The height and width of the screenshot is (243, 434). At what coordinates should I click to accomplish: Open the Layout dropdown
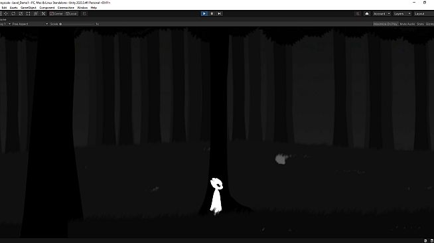tap(423, 13)
